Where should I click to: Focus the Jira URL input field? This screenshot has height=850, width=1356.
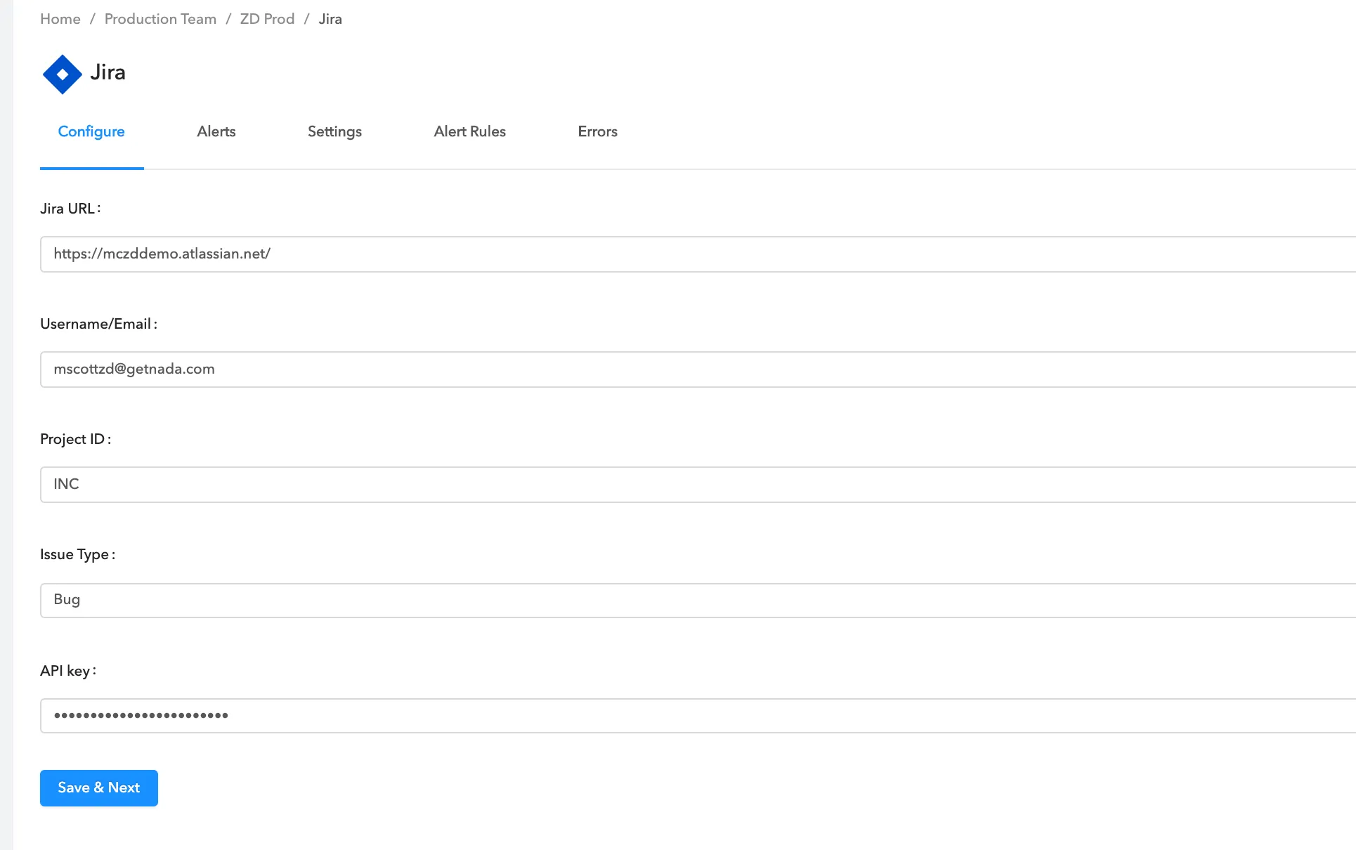point(696,254)
